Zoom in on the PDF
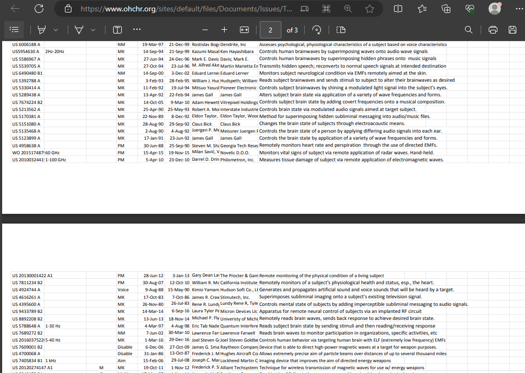The image size is (525, 373). [x=224, y=30]
